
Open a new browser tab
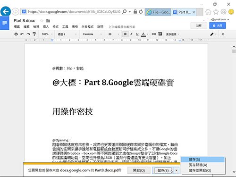click(200, 12)
